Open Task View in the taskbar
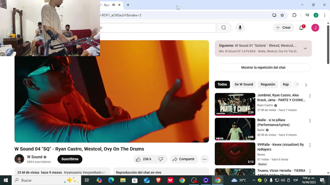 pos(87,180)
